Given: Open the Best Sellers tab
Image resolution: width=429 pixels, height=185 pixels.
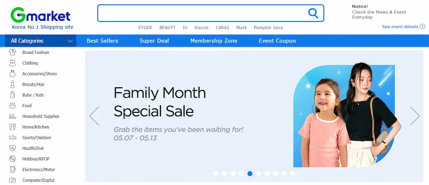Looking at the screenshot, I should click(x=102, y=41).
